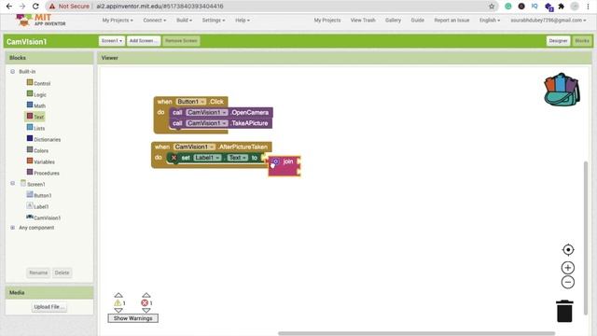Click the red error circle icon
Screen dimensions: 597x336
click(145, 302)
